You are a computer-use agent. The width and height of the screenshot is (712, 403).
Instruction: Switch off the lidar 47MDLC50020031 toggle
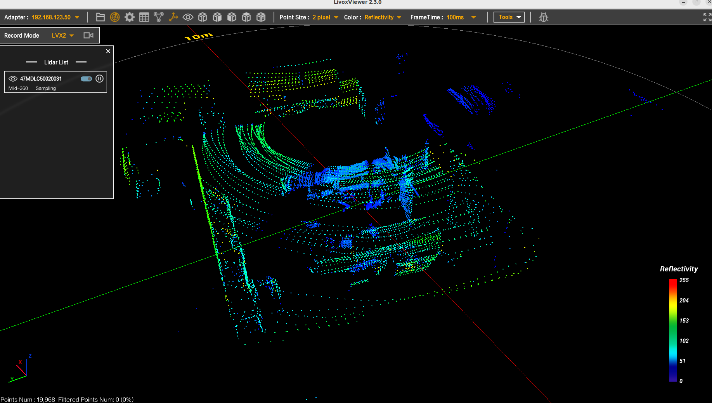click(x=86, y=79)
